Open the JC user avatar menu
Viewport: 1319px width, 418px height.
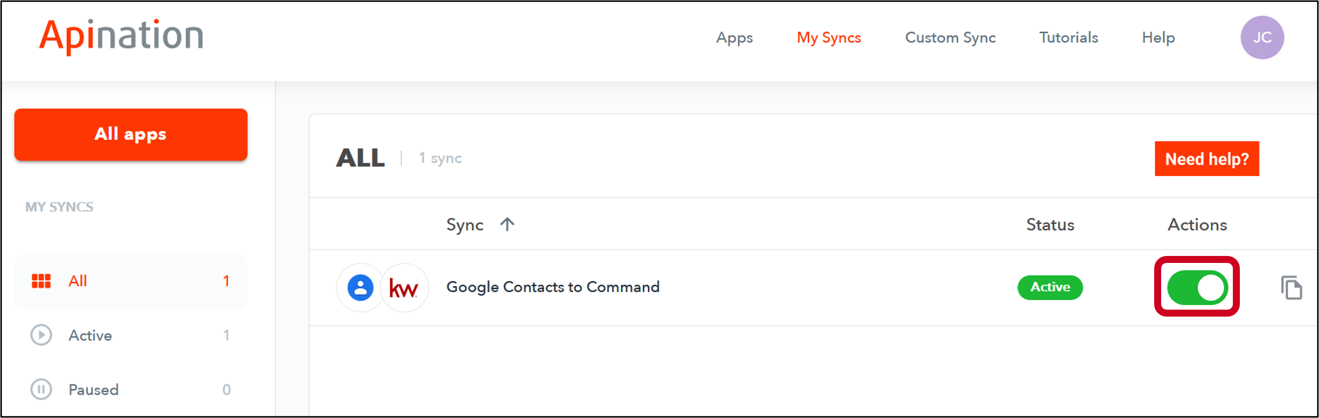coord(1262,37)
